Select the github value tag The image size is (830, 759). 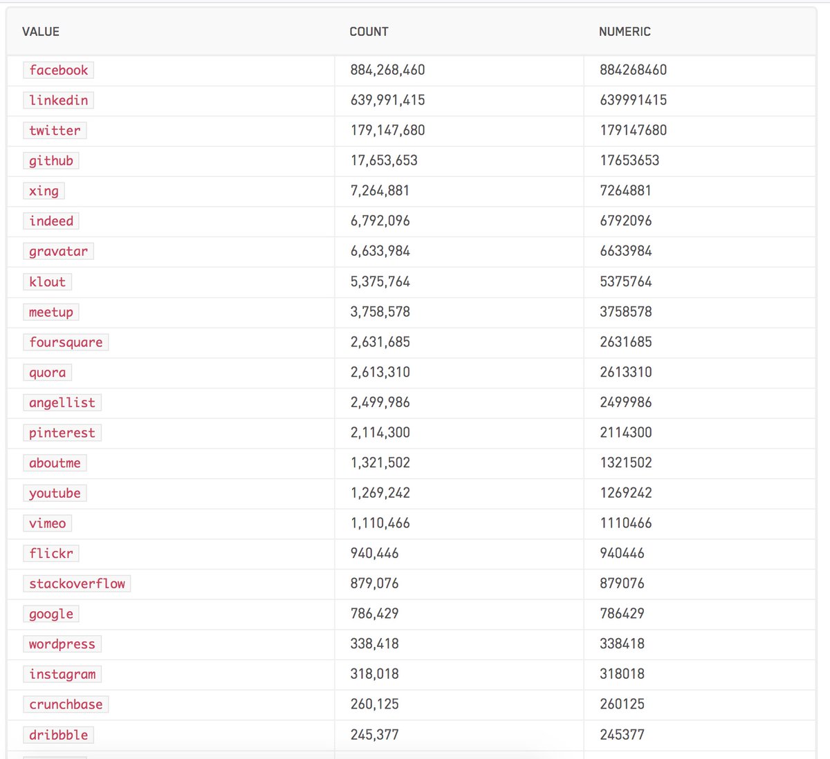[51, 160]
